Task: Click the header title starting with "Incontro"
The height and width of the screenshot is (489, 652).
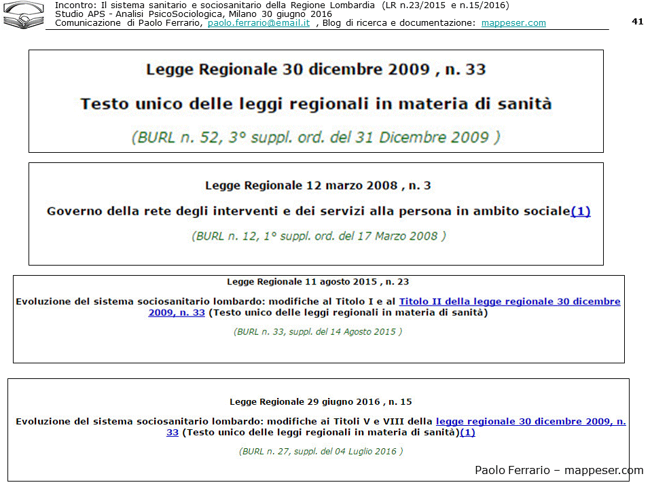Action: (281, 5)
